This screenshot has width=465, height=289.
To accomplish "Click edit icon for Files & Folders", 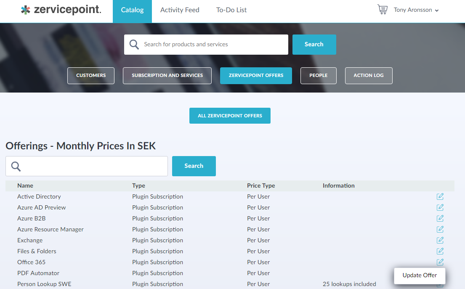I will click(440, 251).
